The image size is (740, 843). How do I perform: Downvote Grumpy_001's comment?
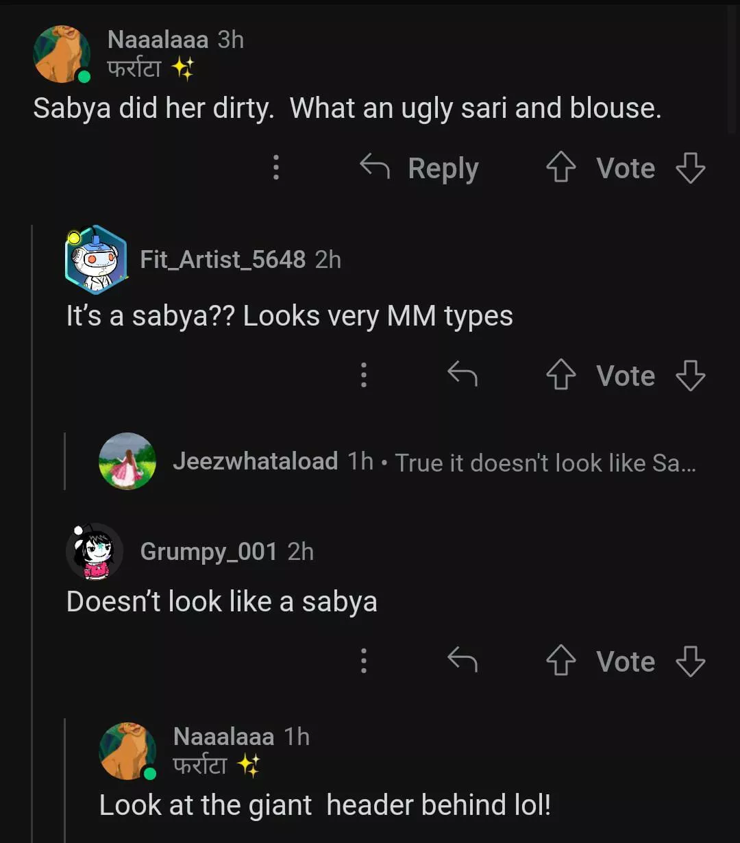click(690, 661)
